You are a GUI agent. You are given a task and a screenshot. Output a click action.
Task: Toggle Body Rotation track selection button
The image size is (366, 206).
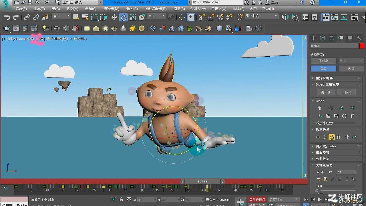332,137
